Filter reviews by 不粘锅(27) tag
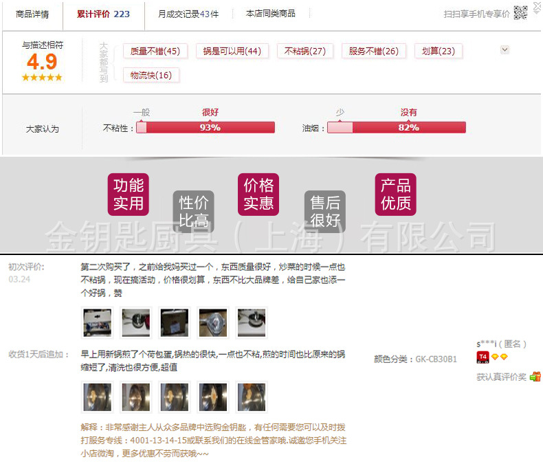This screenshot has height=464, width=543. click(x=305, y=52)
